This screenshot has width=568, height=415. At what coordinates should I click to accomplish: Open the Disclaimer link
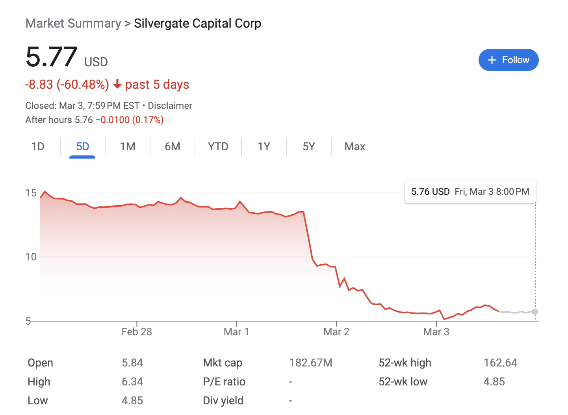pos(170,106)
